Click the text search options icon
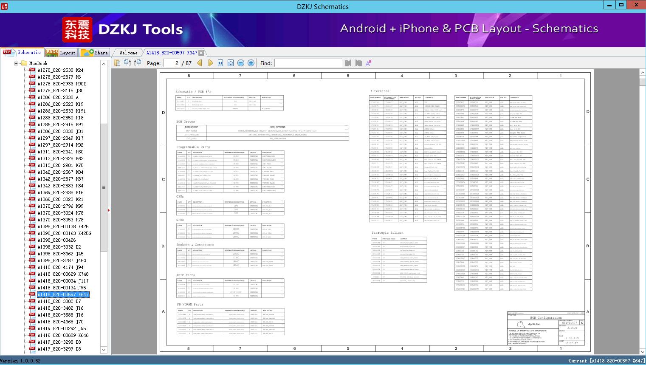The image size is (646, 365). coord(368,63)
